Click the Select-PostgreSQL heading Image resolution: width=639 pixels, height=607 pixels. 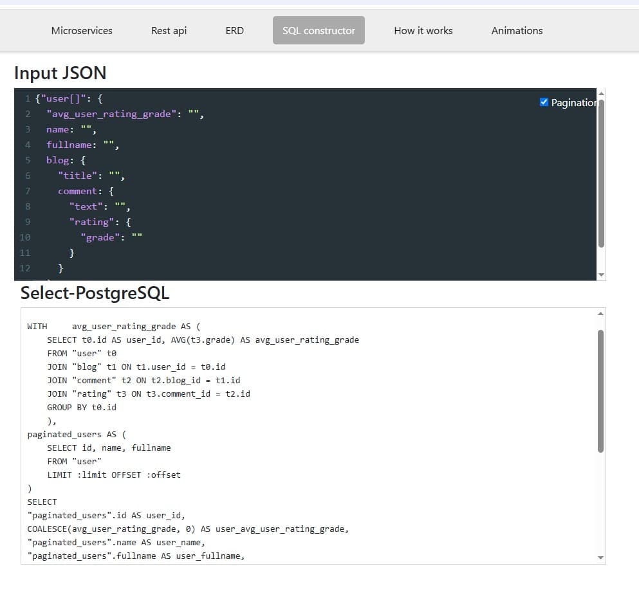click(95, 293)
